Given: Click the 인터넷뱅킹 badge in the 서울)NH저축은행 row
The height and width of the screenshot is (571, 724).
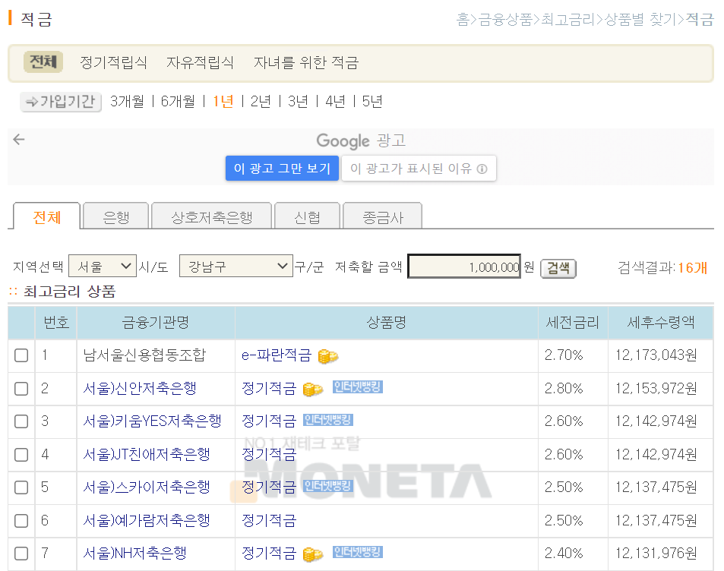Looking at the screenshot, I should pos(358,551).
